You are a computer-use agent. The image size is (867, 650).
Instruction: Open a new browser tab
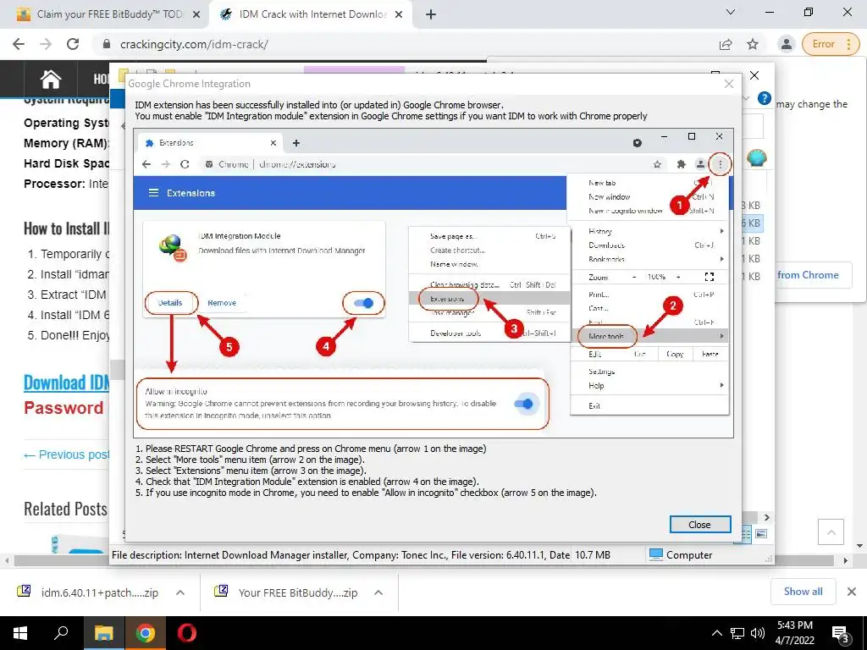(431, 14)
